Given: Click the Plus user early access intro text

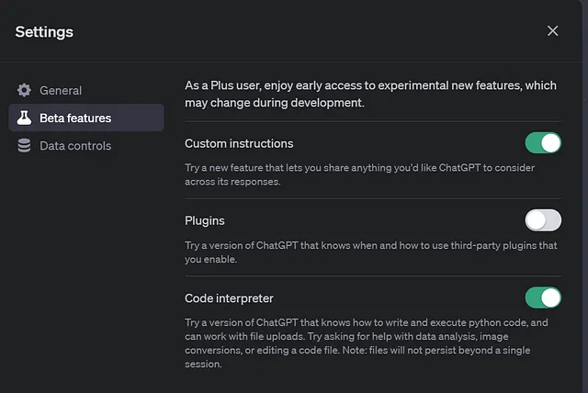Looking at the screenshot, I should 370,94.
